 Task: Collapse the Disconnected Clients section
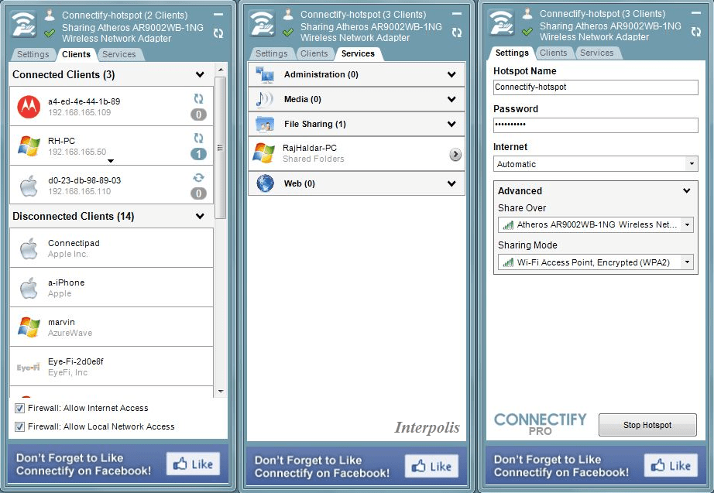[200, 216]
